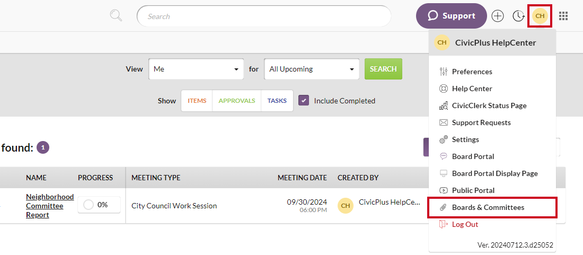
Task: Open the Neighborhood Committee Report link
Action: tap(50, 206)
